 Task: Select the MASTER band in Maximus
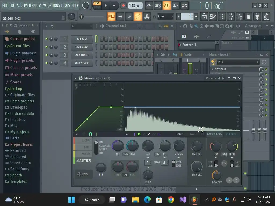click(x=83, y=161)
